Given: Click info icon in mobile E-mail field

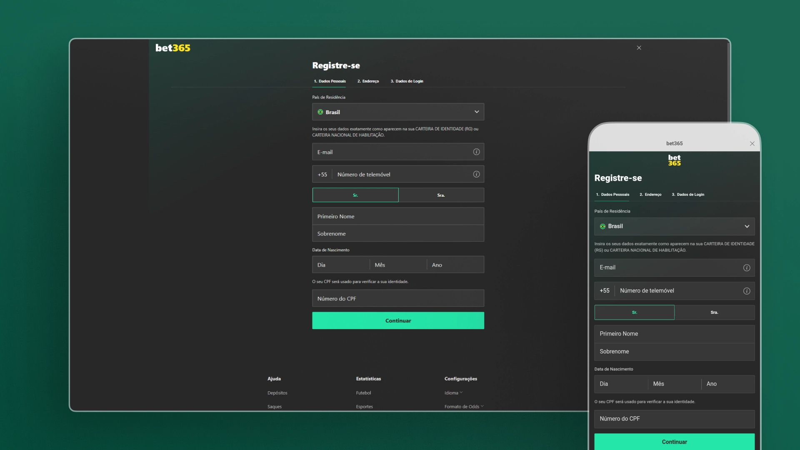Looking at the screenshot, I should (747, 268).
